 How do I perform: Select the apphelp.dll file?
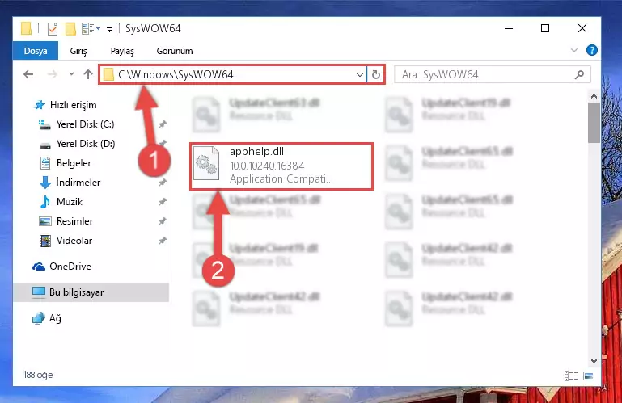281,166
